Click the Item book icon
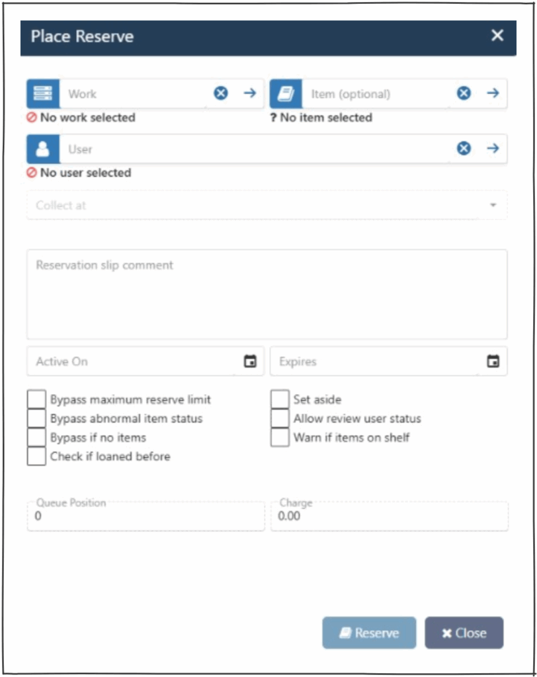The width and height of the screenshot is (537, 677). pyautogui.click(x=286, y=94)
